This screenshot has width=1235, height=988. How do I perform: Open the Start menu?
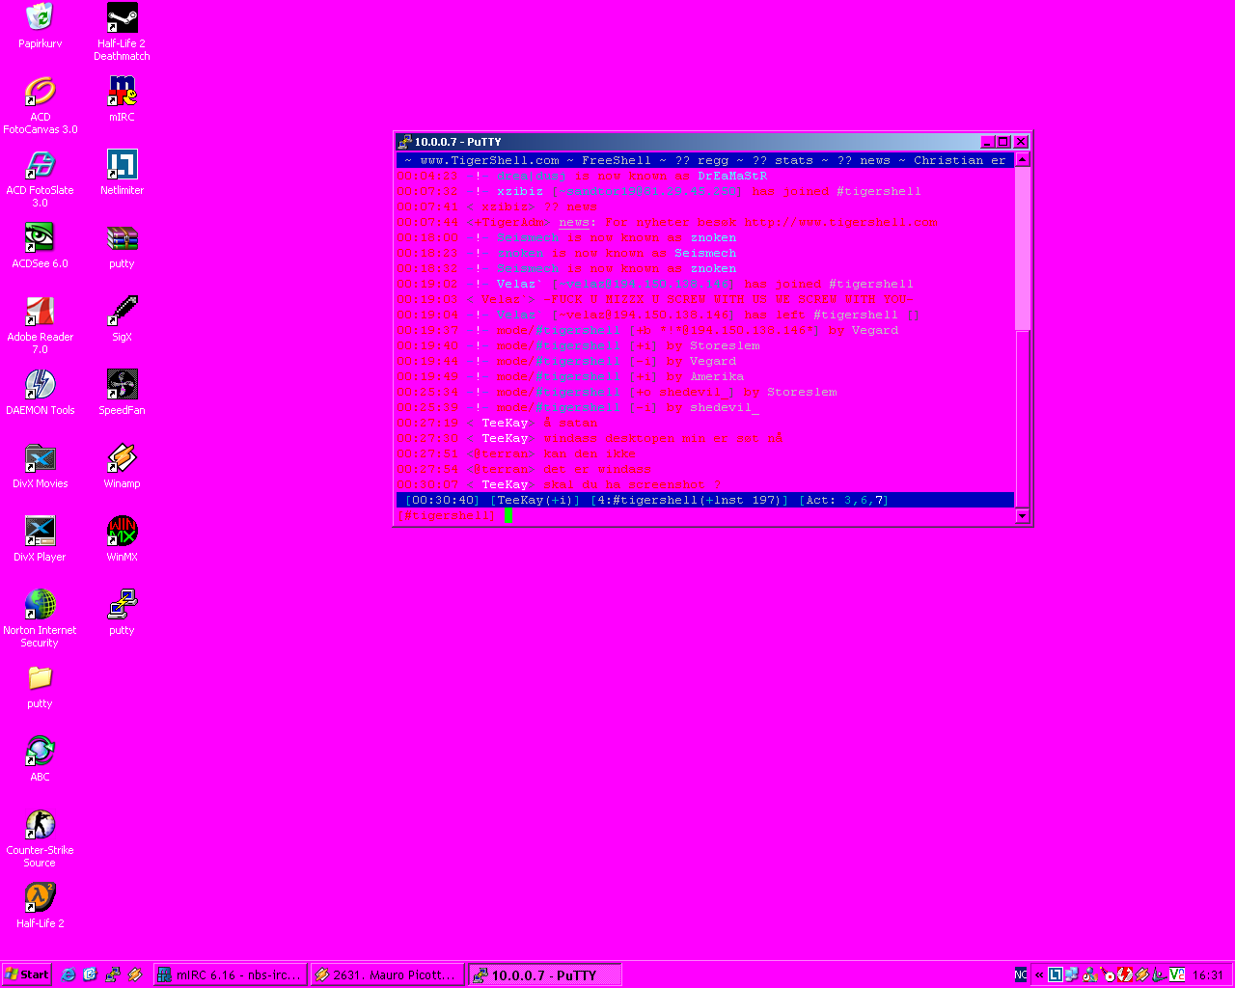pyautogui.click(x=26, y=974)
